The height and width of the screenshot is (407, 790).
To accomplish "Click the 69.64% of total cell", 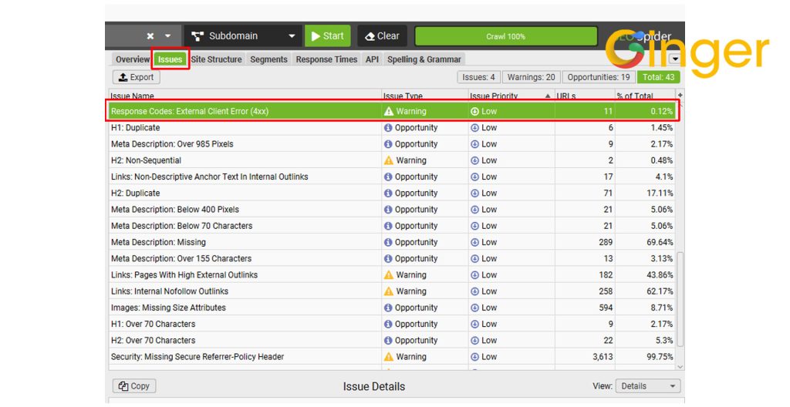I will (646, 242).
